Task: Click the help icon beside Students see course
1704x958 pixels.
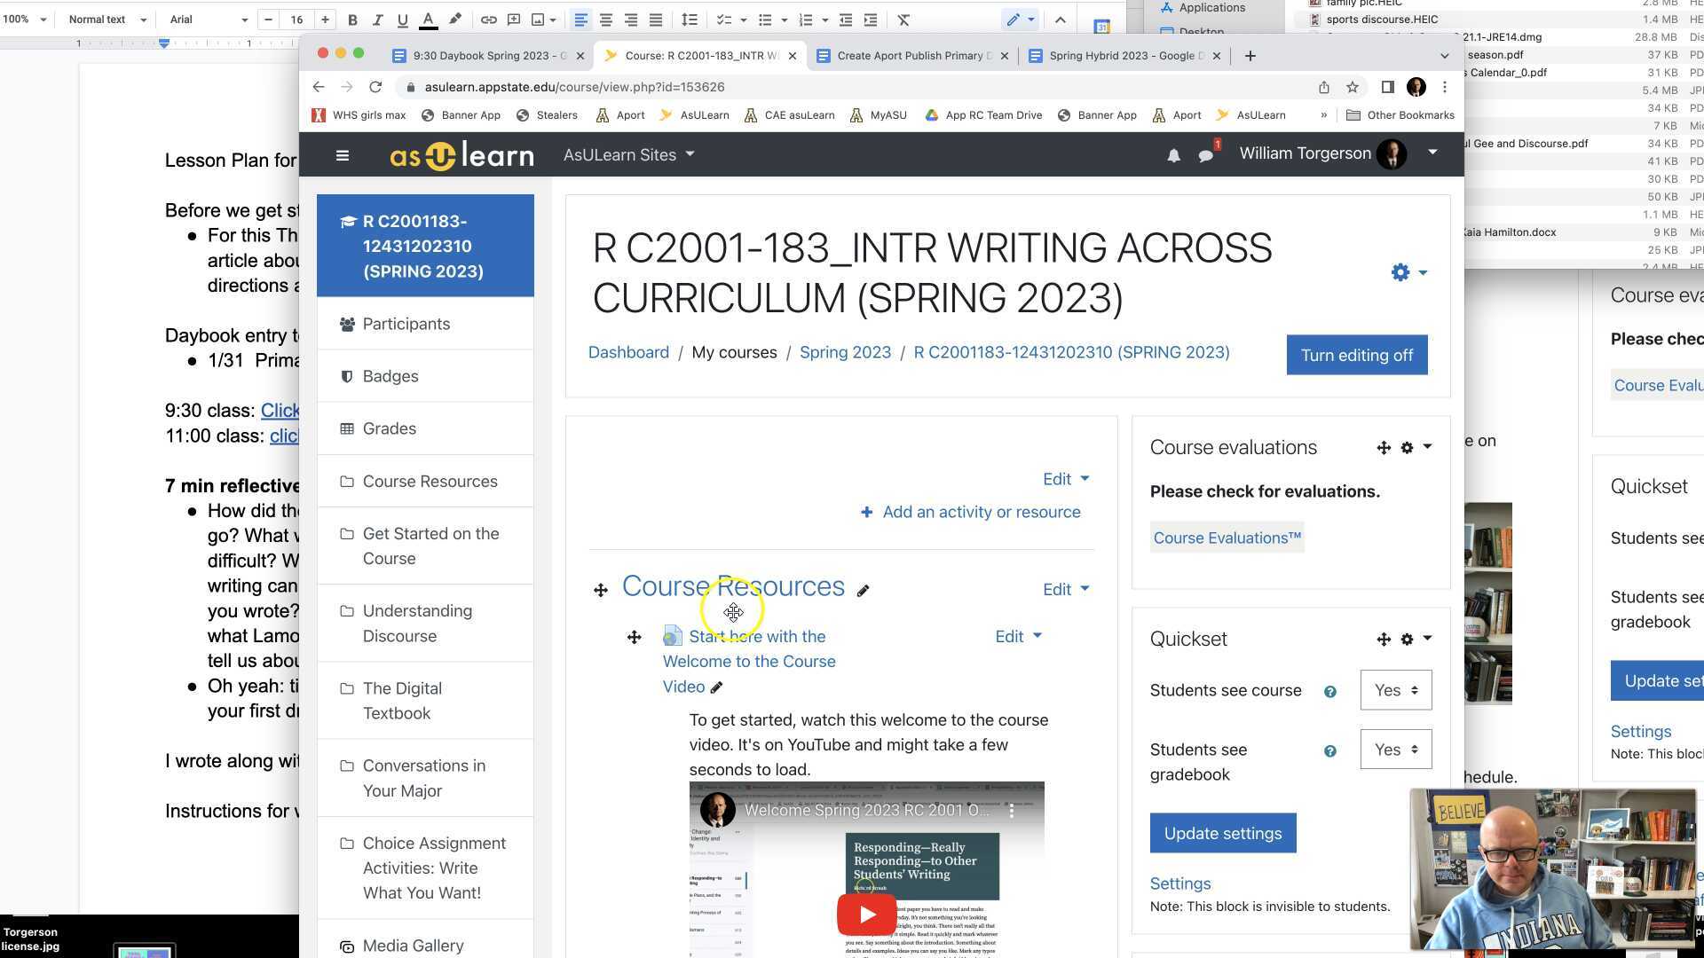Action: click(x=1329, y=690)
